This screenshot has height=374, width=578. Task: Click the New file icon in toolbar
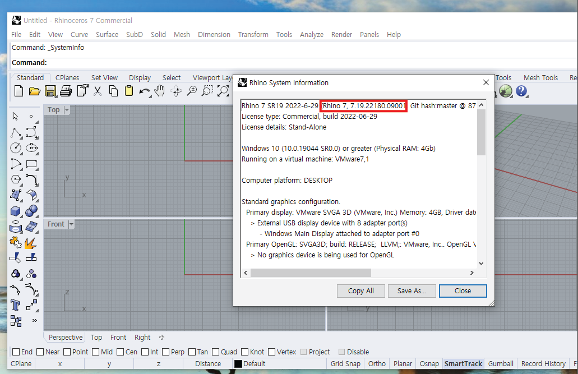point(19,91)
